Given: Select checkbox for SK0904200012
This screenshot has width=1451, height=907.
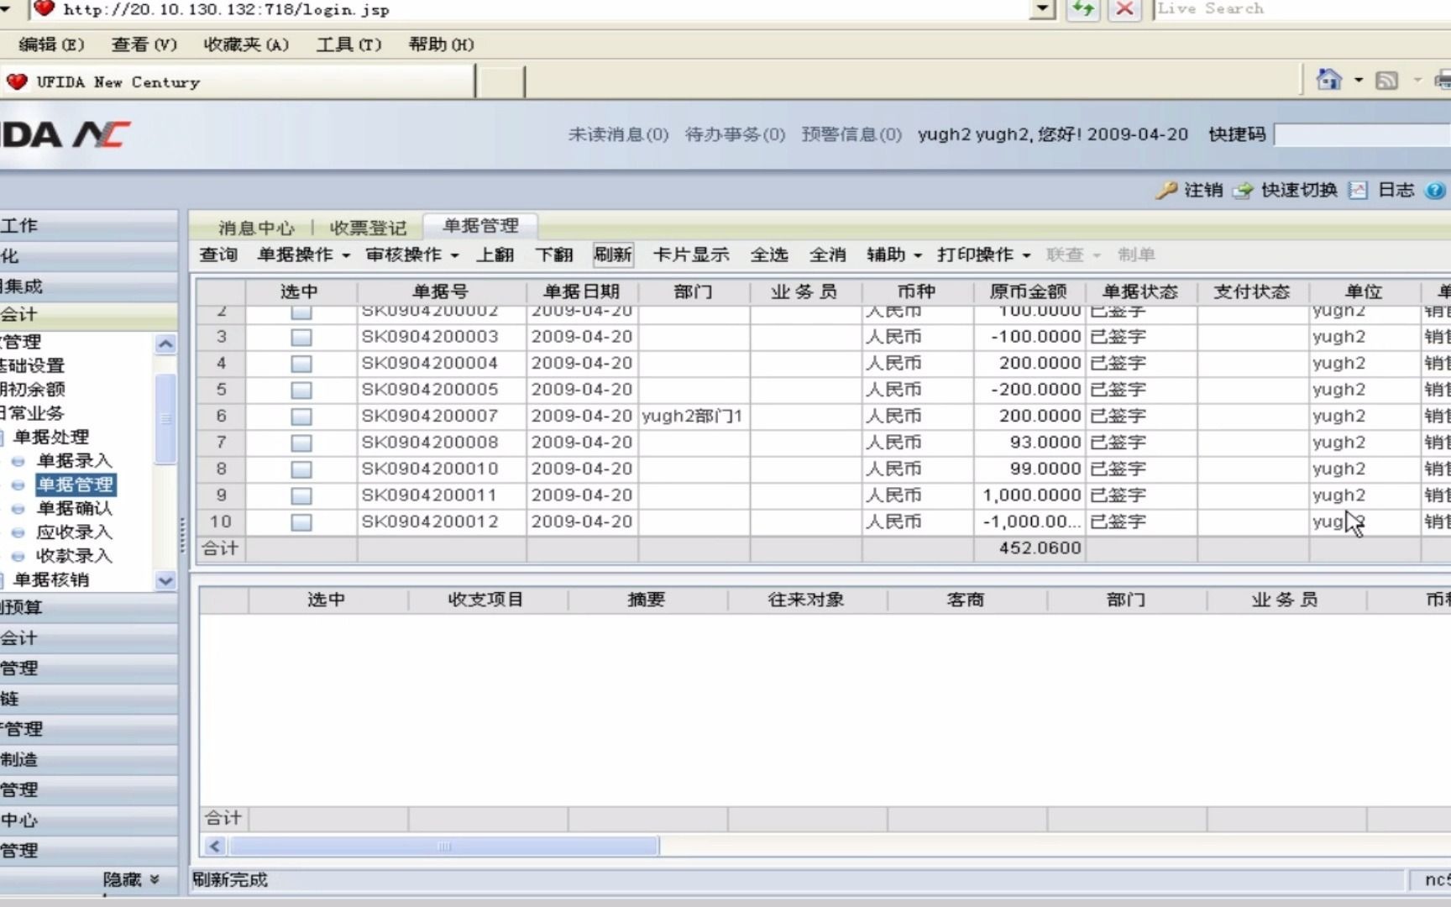Looking at the screenshot, I should click(x=301, y=522).
